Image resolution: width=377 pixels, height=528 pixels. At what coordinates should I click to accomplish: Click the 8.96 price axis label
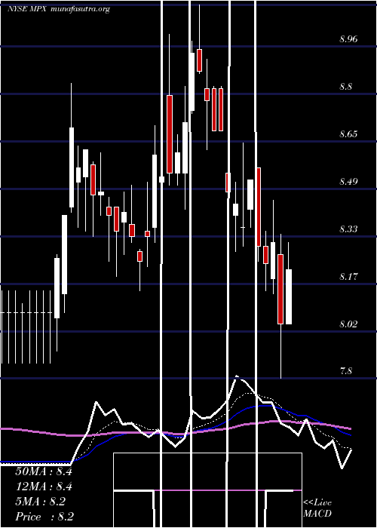(x=348, y=39)
